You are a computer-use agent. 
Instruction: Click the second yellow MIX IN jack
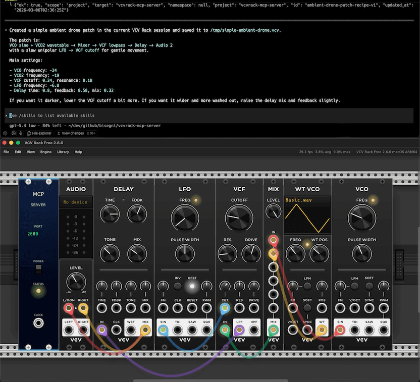[273, 253]
